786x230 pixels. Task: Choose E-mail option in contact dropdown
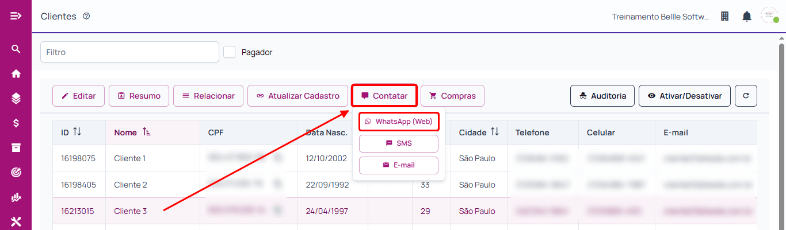click(x=399, y=165)
